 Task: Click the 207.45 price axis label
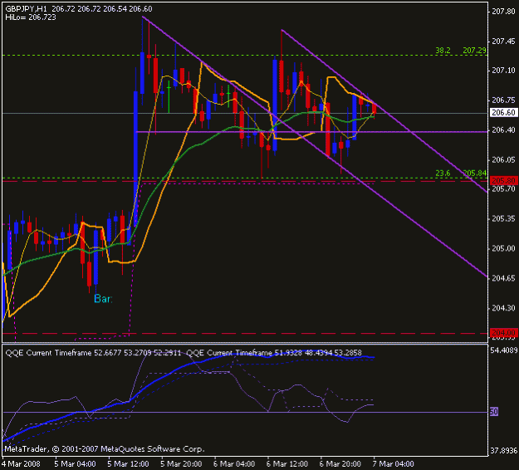[503, 42]
